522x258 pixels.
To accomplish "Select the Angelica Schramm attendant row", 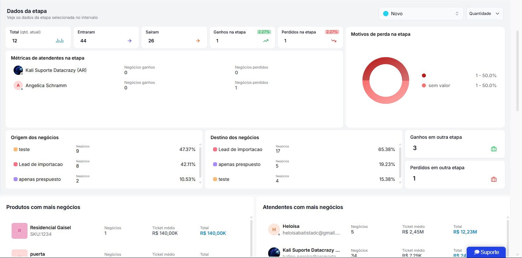I will click(174, 85).
